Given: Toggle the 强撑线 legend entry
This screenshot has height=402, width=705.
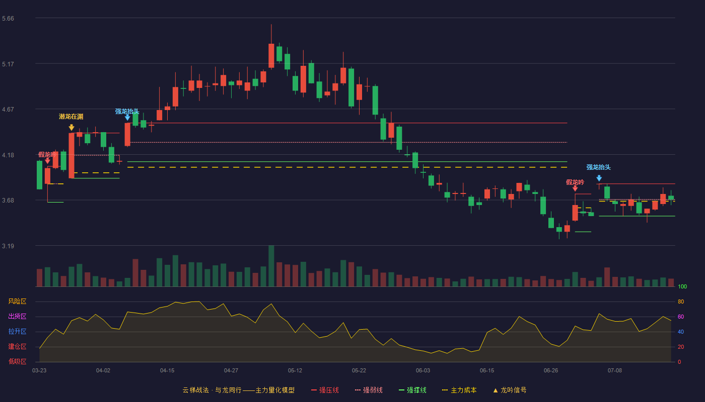Looking at the screenshot, I should coord(412,390).
